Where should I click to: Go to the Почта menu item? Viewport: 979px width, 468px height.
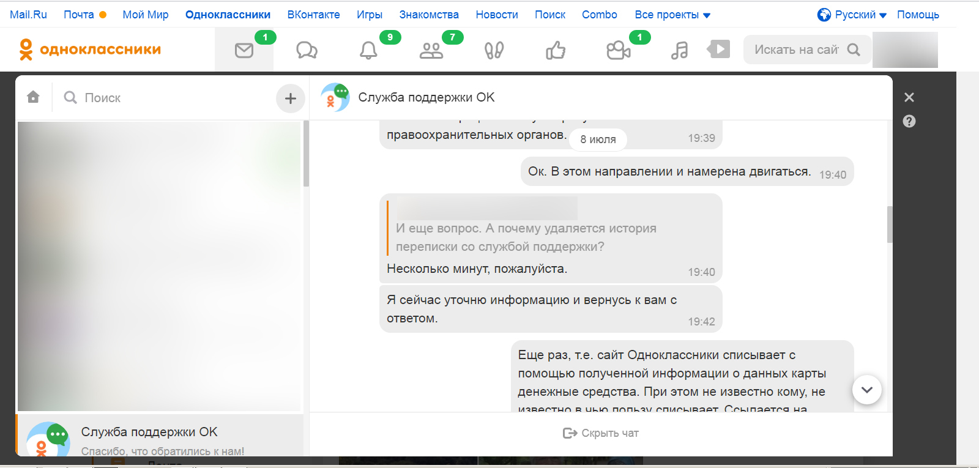click(x=79, y=15)
